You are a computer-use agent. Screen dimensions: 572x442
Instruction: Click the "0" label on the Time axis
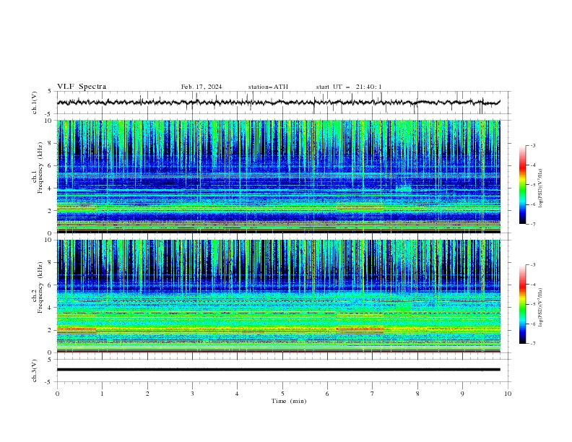[57, 394]
